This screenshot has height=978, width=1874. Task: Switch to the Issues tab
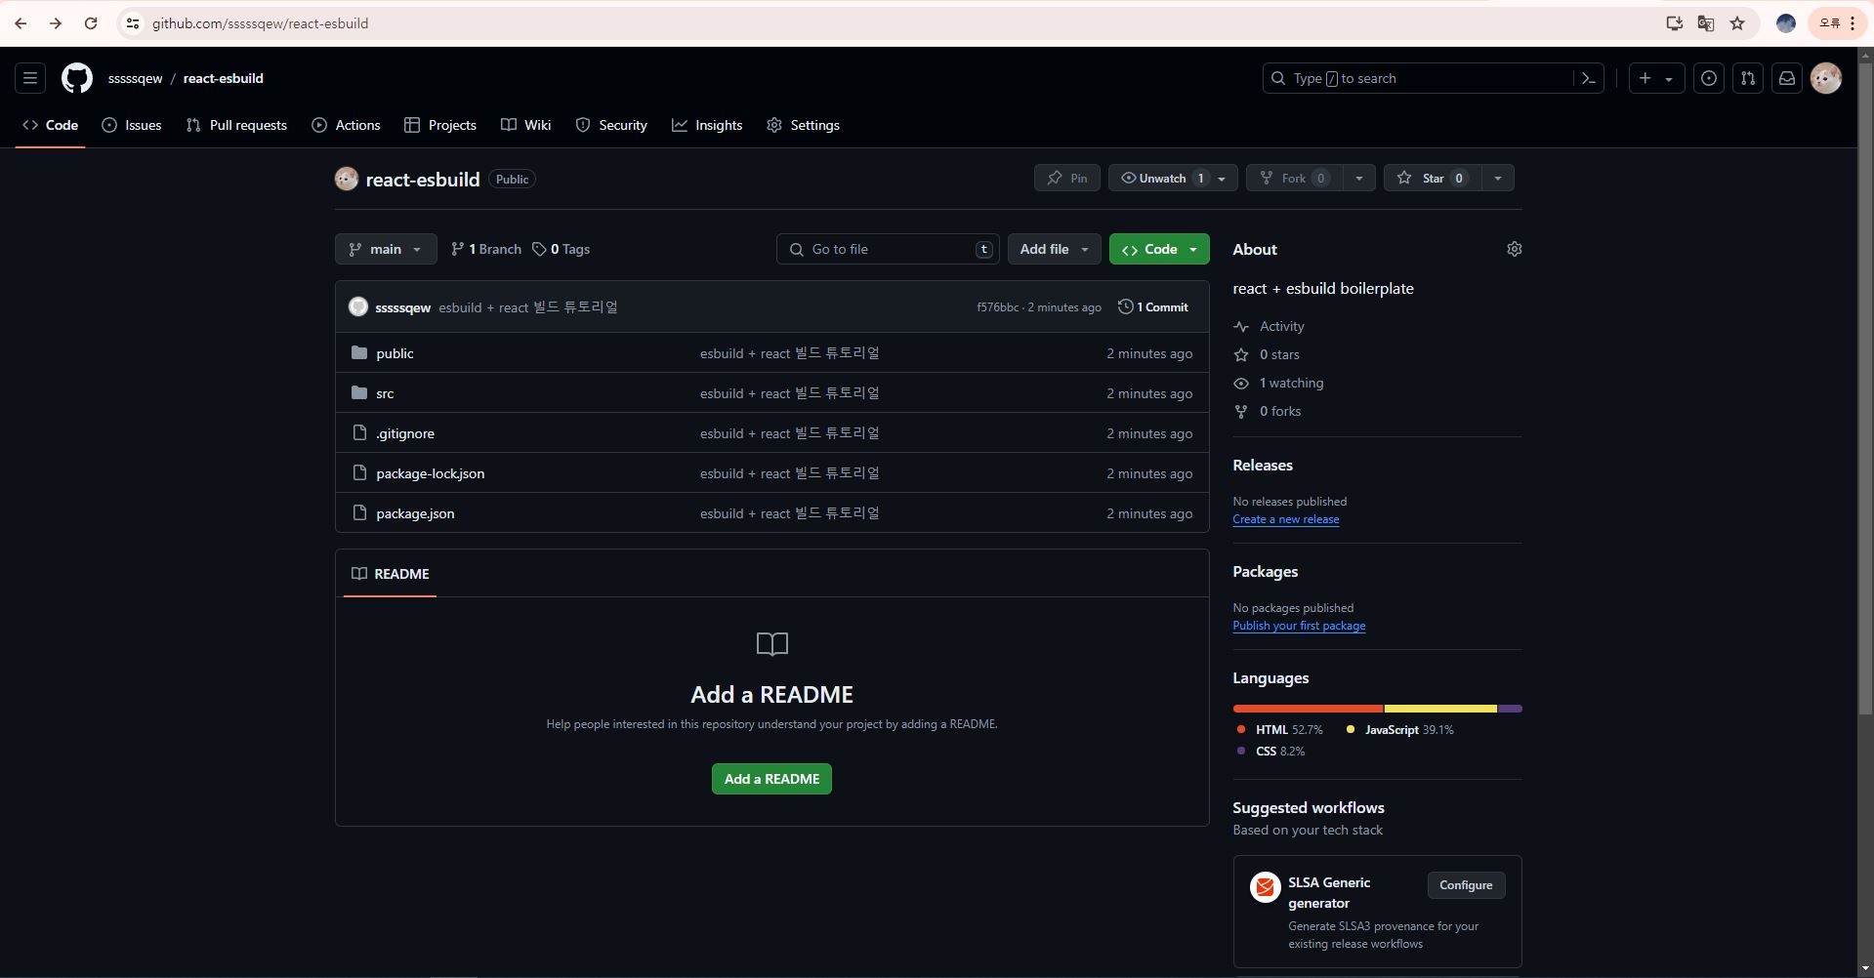132,125
